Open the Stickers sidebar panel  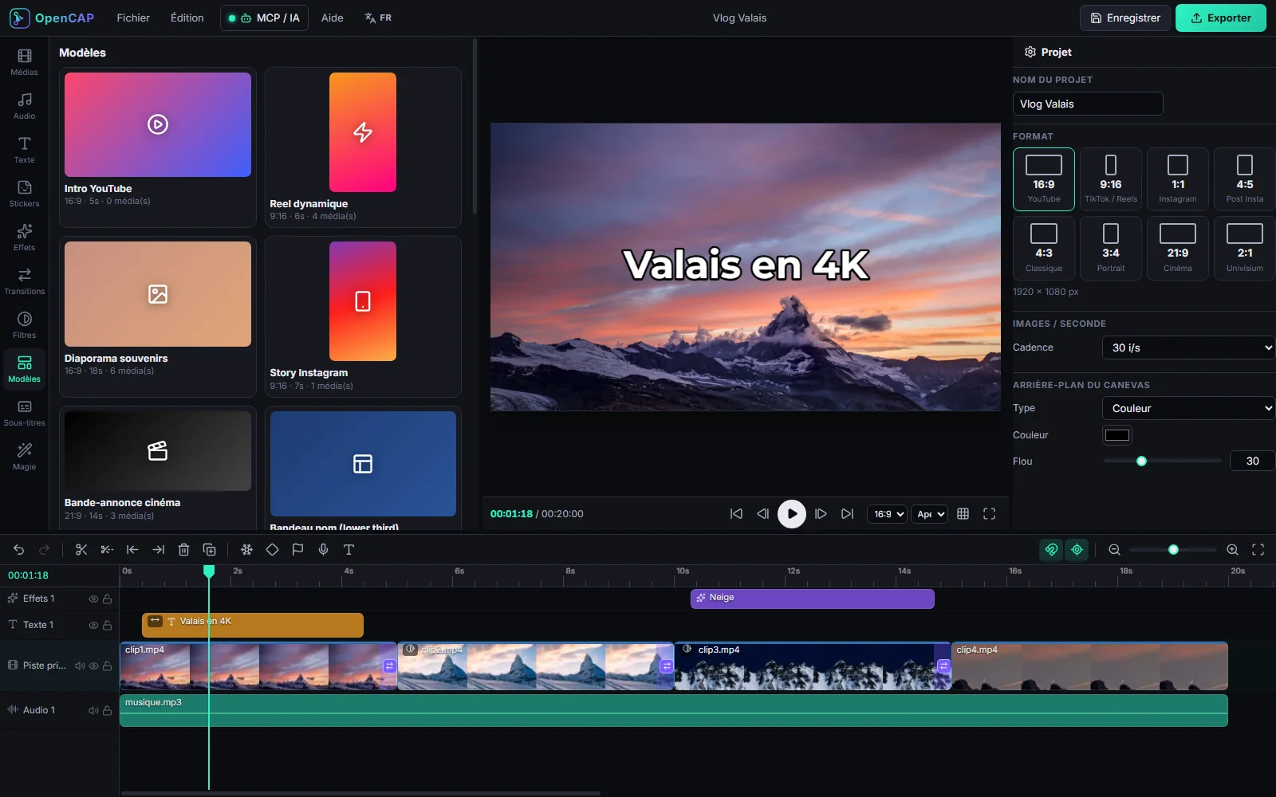[24, 194]
